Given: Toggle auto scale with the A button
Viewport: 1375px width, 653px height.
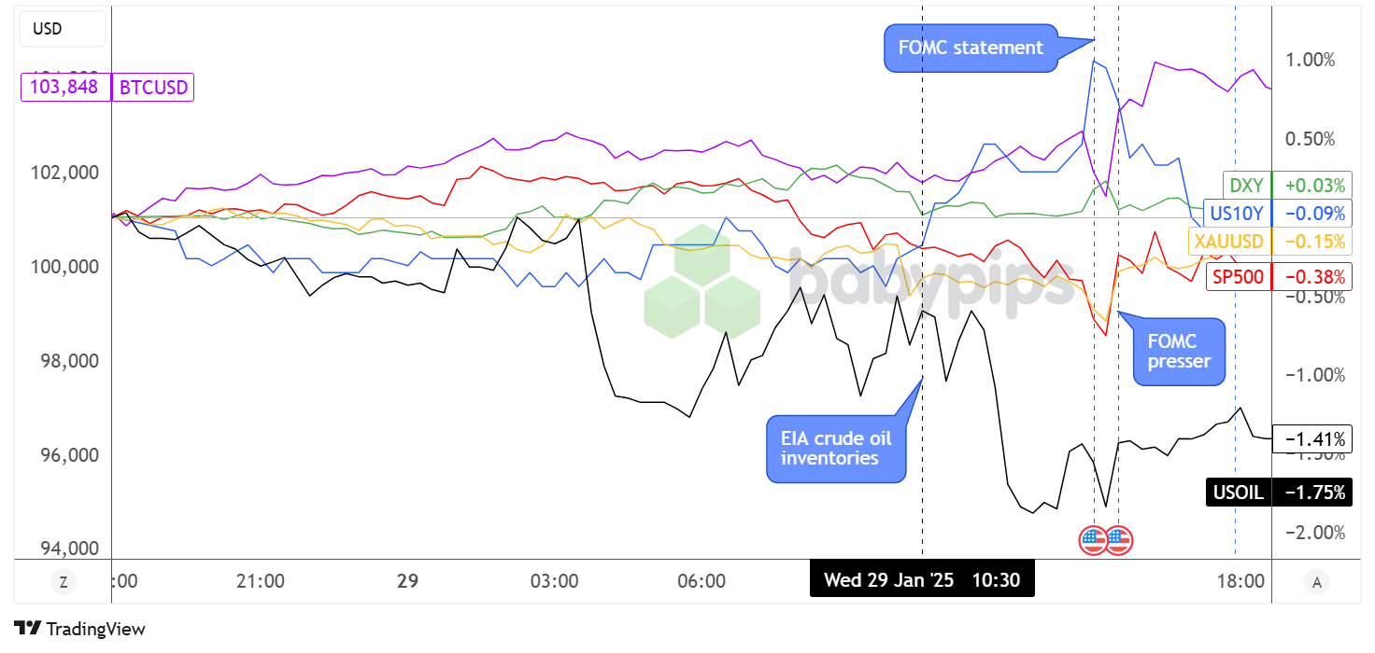Looking at the screenshot, I should 1317,582.
